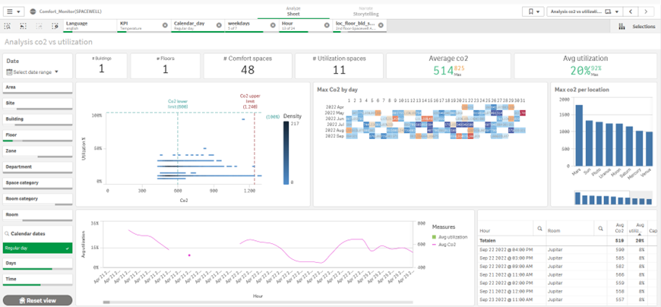Clear the weekdays selection
The height and width of the screenshot is (307, 661).
273,25
